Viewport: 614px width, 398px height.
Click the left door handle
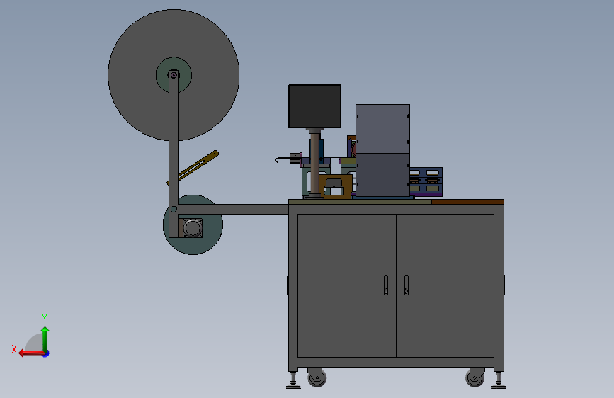pyautogui.click(x=386, y=285)
